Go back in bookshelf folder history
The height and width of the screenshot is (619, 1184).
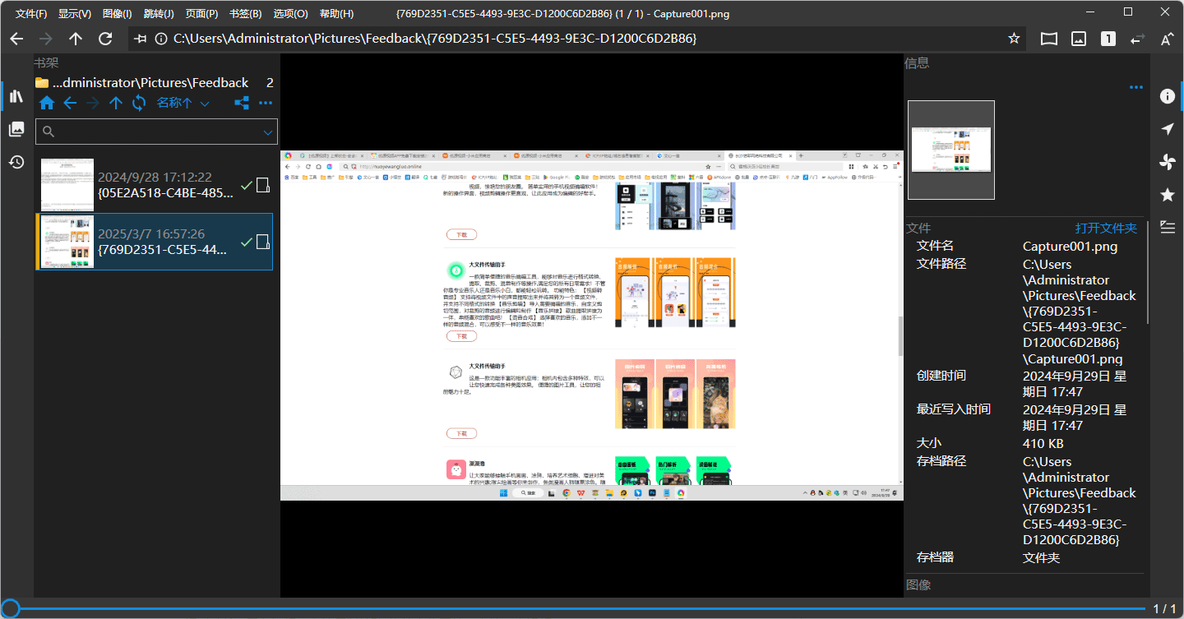pos(70,103)
